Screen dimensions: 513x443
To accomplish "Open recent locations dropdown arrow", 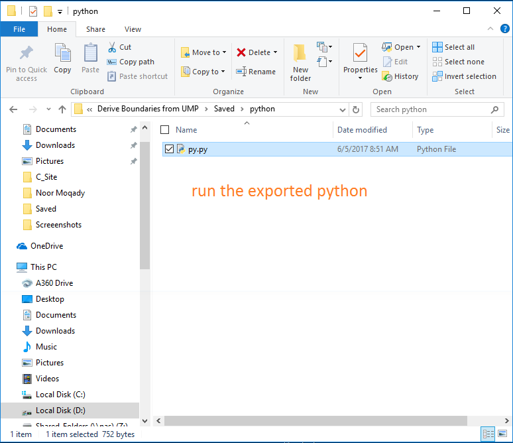I will point(49,109).
